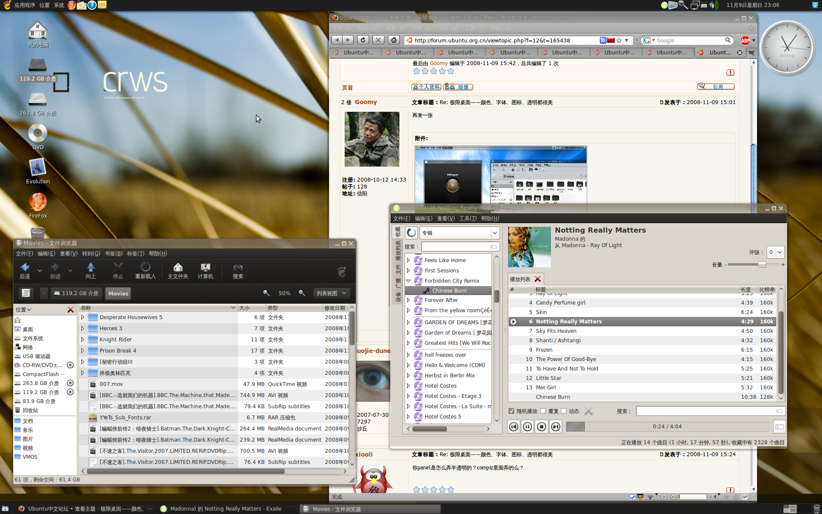Select the 007.mov file row

[x=214, y=384]
